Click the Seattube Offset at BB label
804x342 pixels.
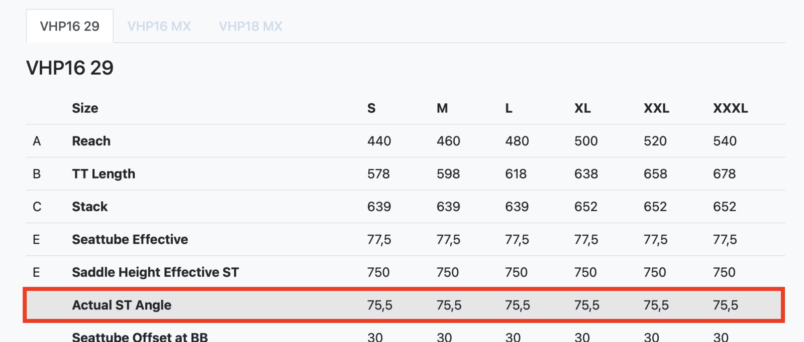140,336
